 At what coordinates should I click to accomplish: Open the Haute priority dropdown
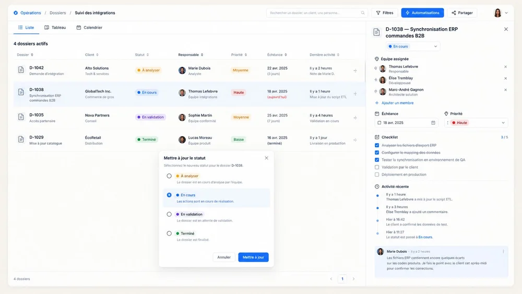point(477,123)
